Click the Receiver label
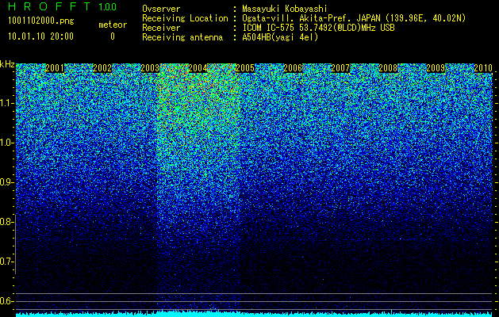This screenshot has width=499, height=317. point(161,28)
